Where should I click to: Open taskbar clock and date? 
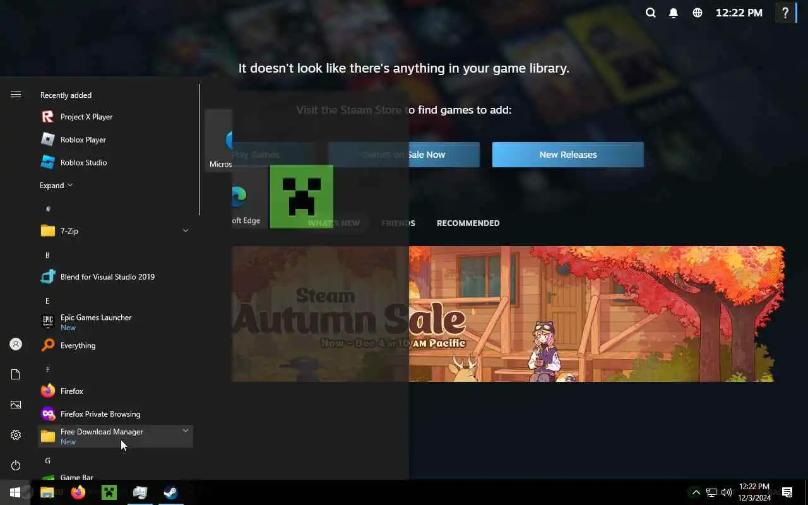point(754,492)
